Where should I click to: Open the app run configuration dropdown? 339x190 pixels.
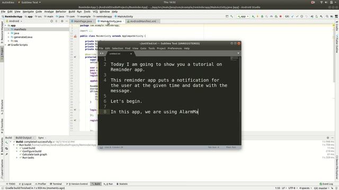[x=243, y=16]
